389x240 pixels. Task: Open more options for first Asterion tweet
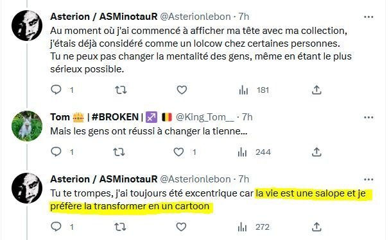coord(368,17)
